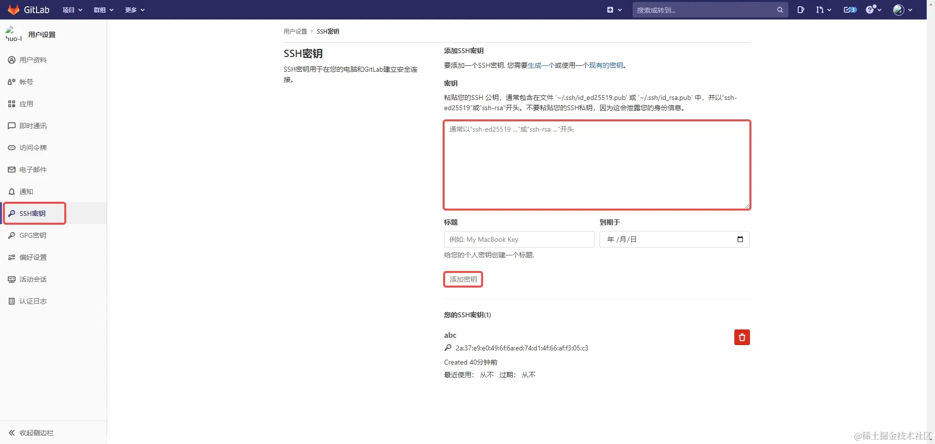Image resolution: width=935 pixels, height=444 pixels.
Task: Open 电子邮件 in the sidebar
Action: (x=54, y=170)
